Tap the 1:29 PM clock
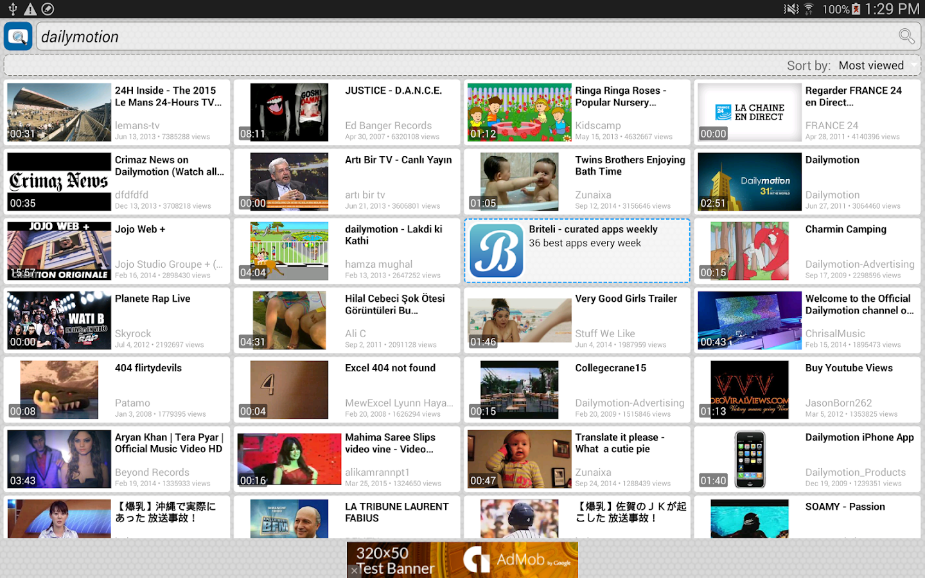This screenshot has height=578, width=925. (892, 9)
